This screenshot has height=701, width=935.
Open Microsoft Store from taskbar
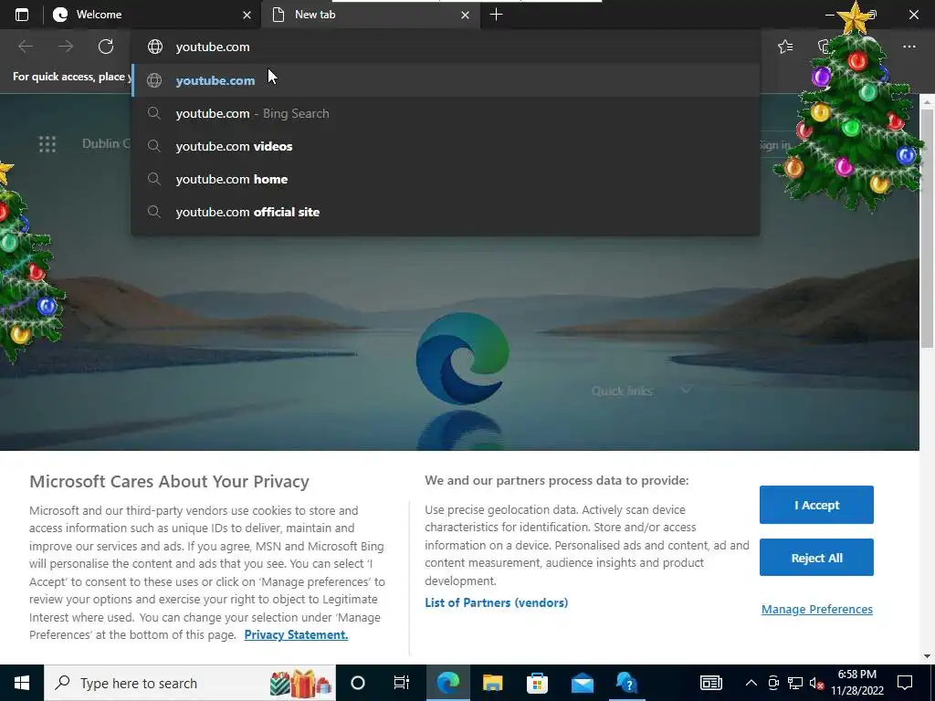[x=537, y=683]
